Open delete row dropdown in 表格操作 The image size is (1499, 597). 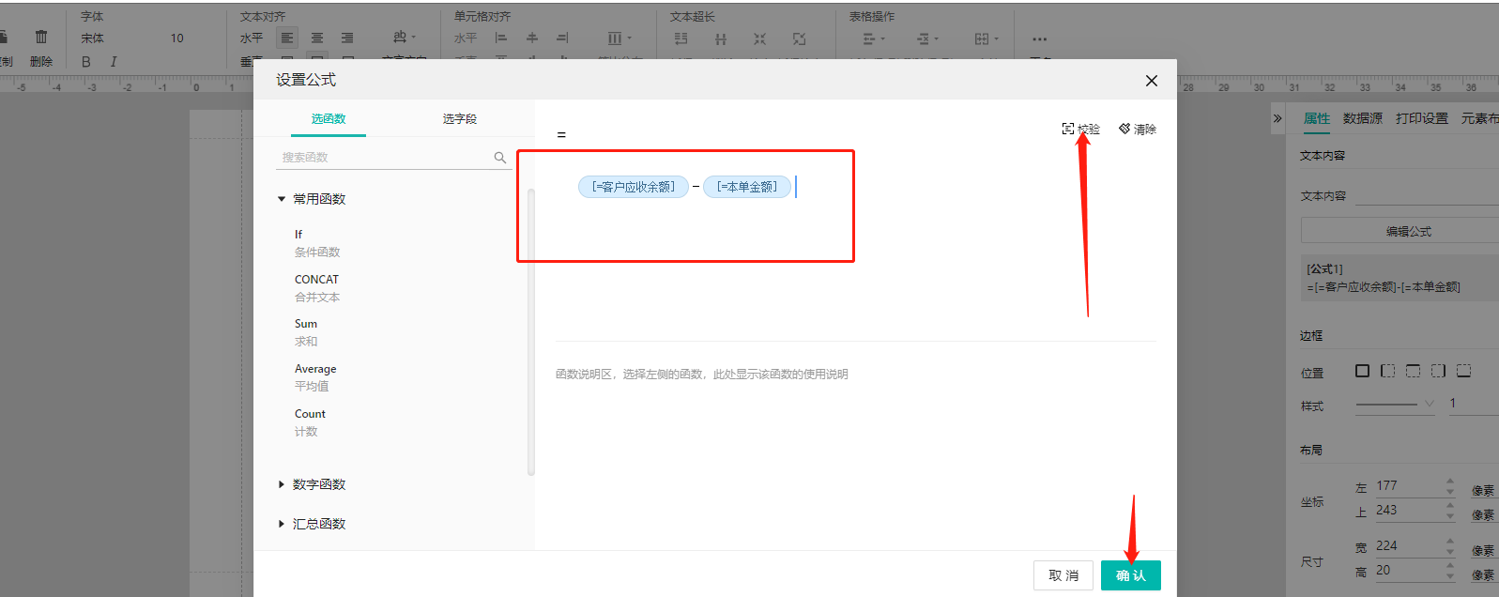[927, 38]
